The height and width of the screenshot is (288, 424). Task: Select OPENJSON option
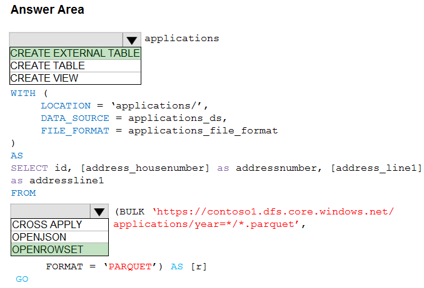pos(59,237)
